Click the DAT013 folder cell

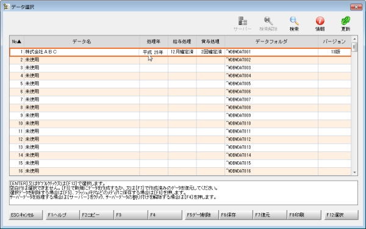pyautogui.click(x=271, y=147)
